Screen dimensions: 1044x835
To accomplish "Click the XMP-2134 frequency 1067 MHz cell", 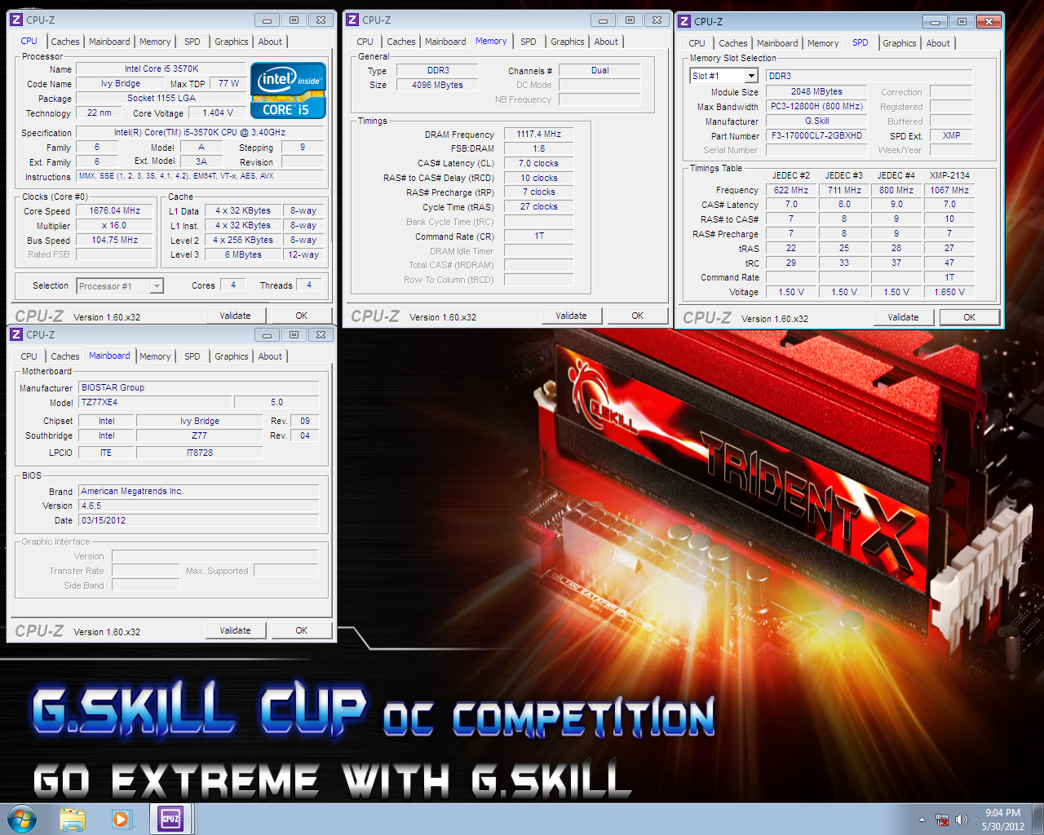I will click(x=949, y=190).
